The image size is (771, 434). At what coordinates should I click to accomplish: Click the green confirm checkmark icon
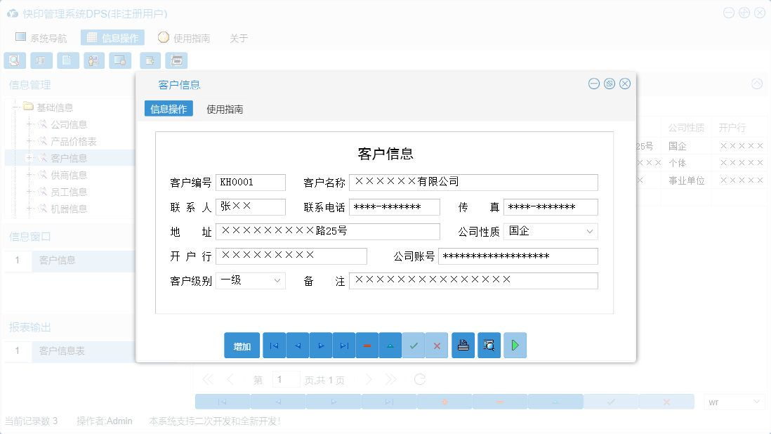coord(413,345)
